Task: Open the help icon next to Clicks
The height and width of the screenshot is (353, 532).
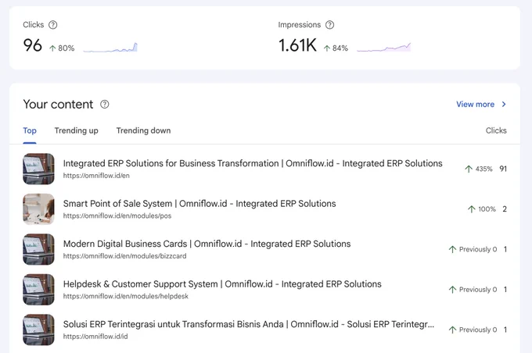Action: (53, 25)
